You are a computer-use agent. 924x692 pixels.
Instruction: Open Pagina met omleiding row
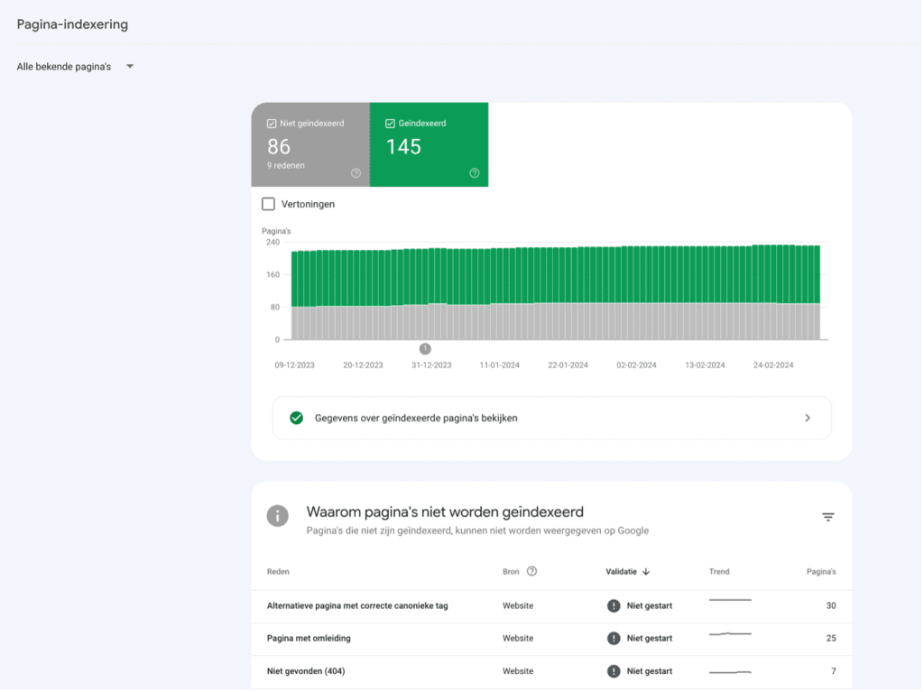coord(551,639)
